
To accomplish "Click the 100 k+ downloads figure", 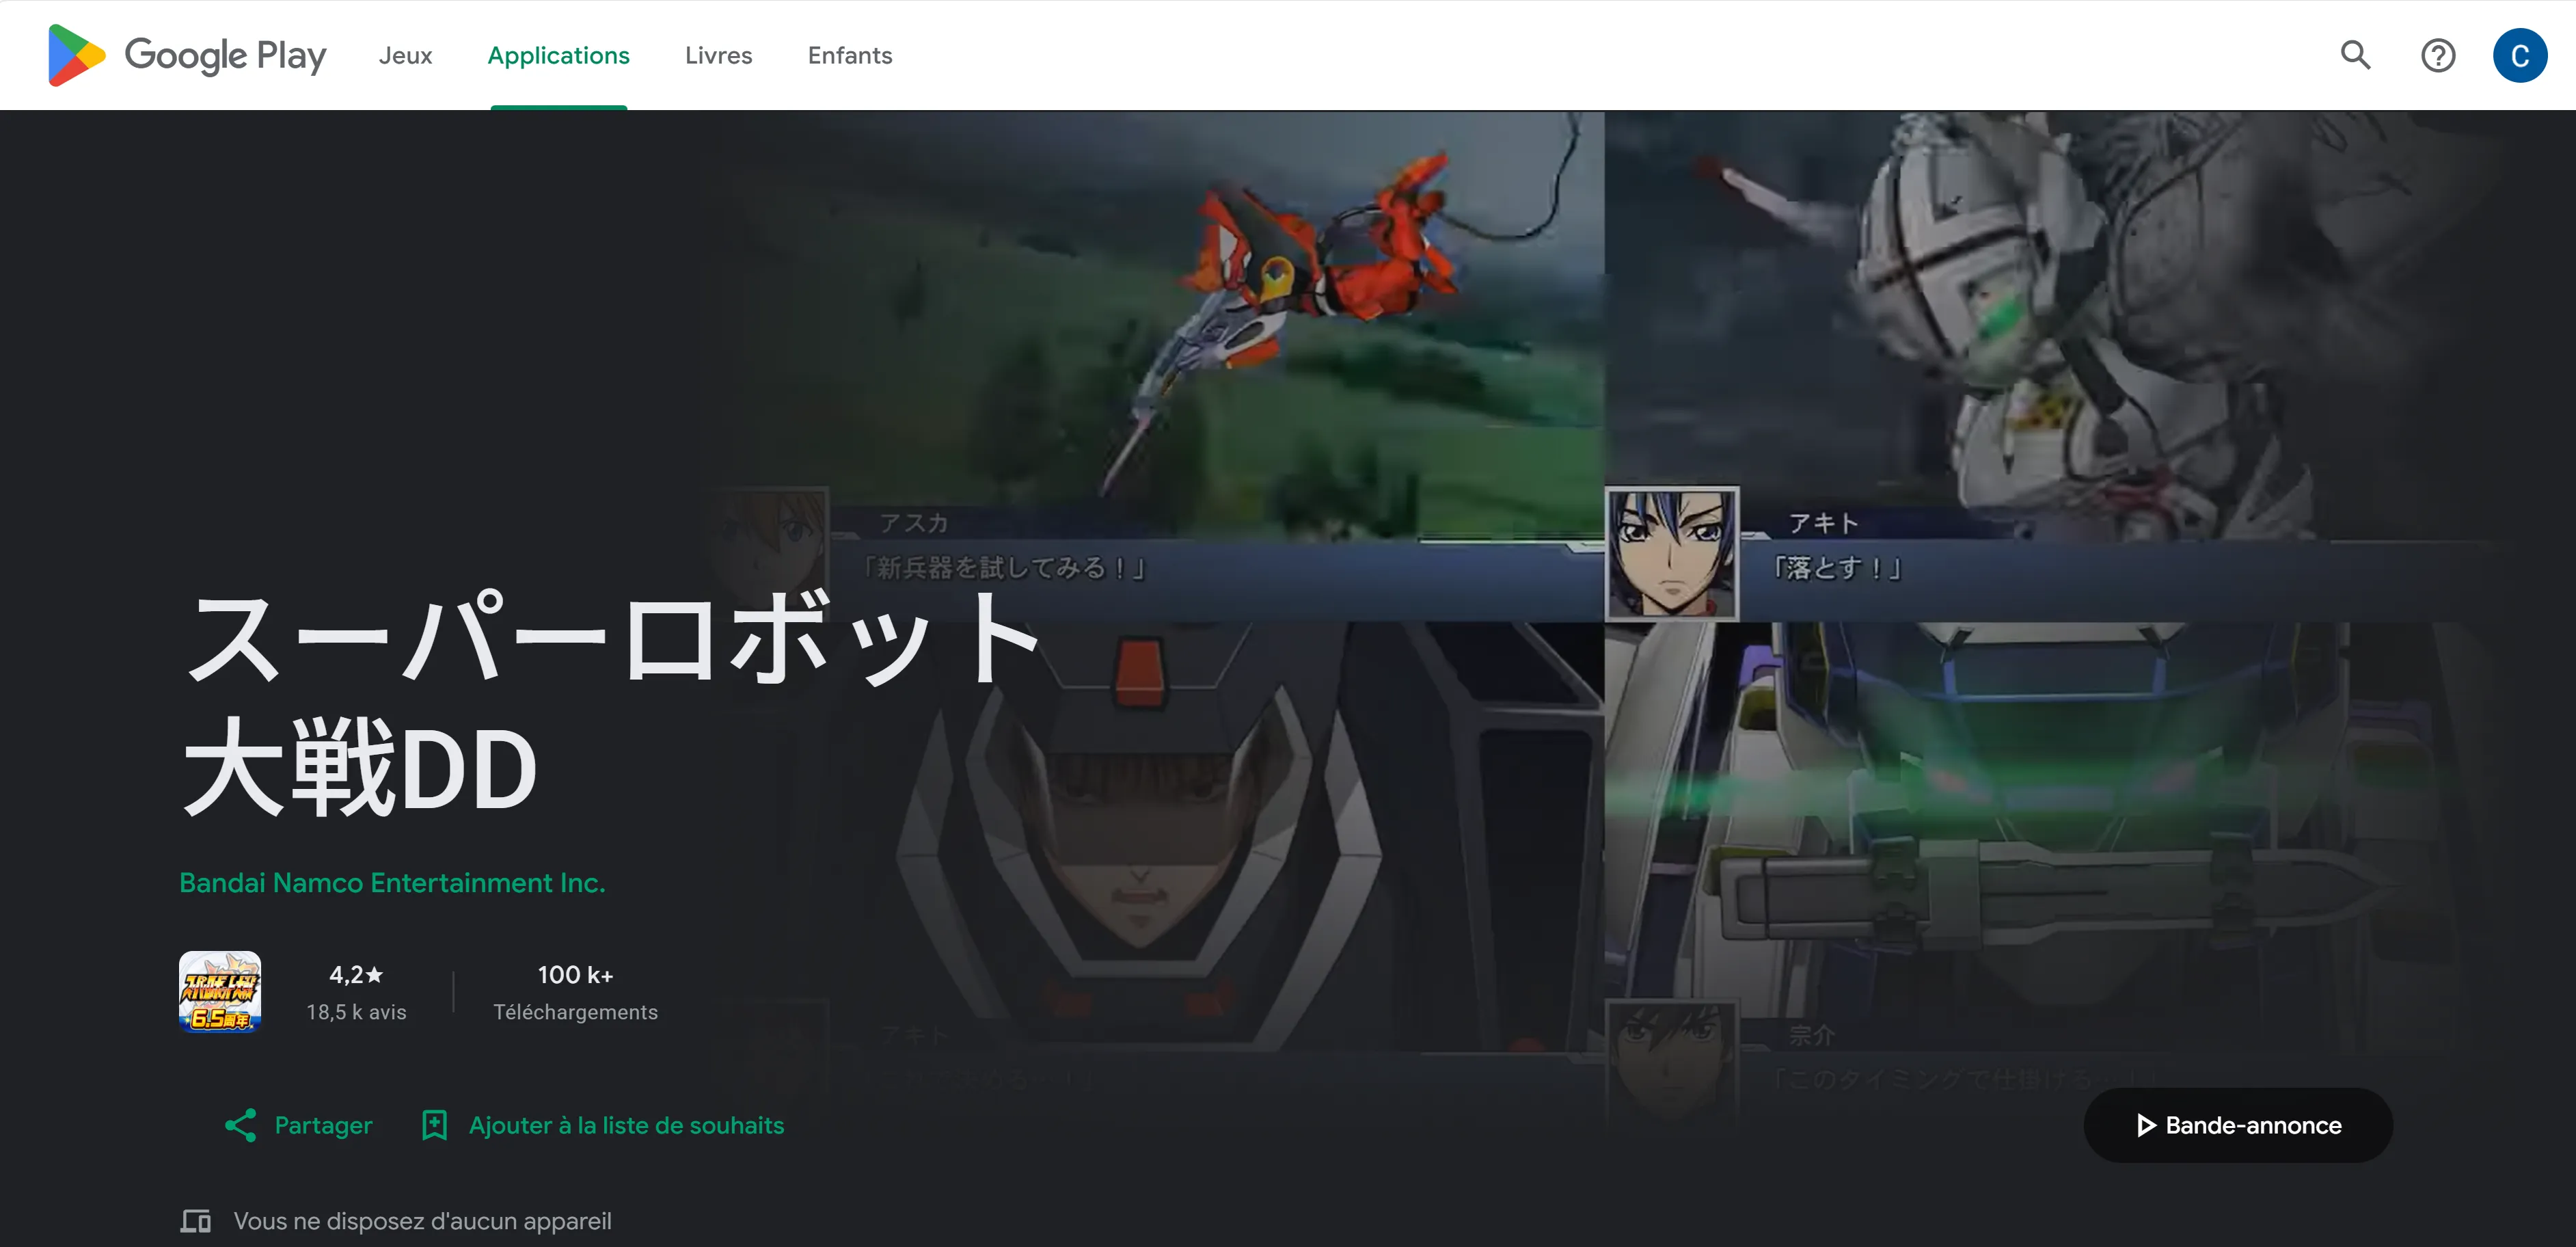I will [575, 974].
